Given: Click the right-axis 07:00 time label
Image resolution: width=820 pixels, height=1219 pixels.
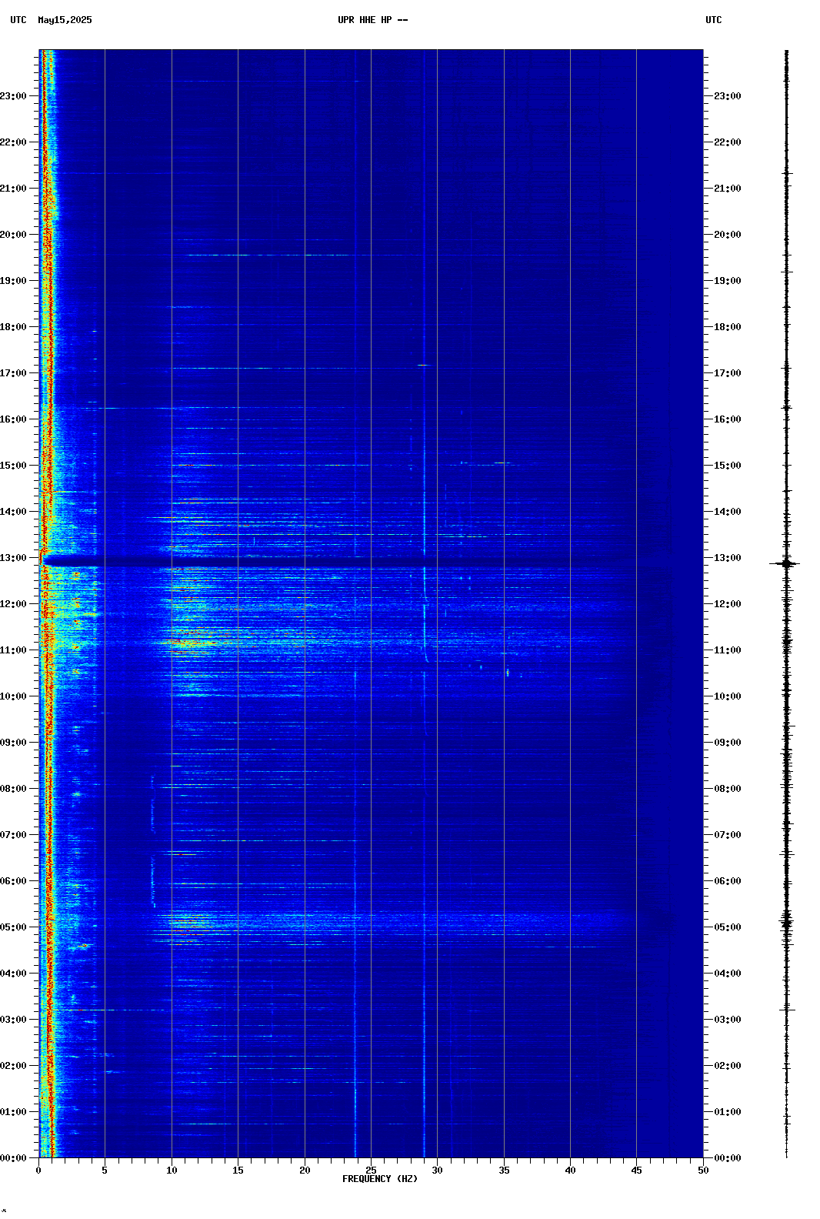Looking at the screenshot, I should click(x=728, y=835).
